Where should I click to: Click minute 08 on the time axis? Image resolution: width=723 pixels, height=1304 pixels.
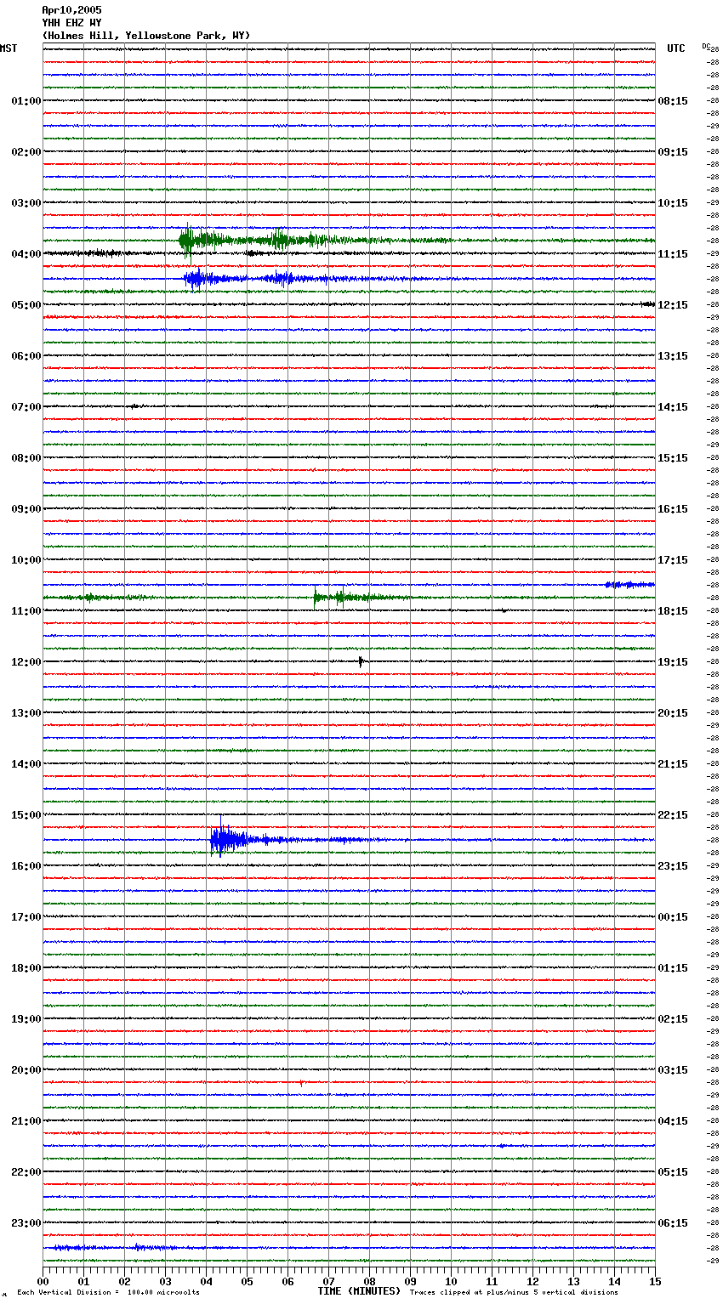tap(369, 1282)
